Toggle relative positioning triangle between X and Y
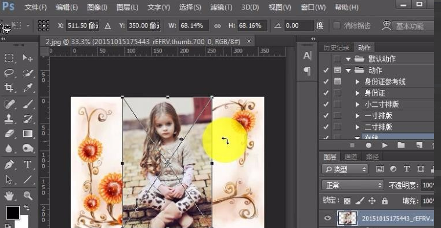Screen dimensions: 441x228 (107, 26)
